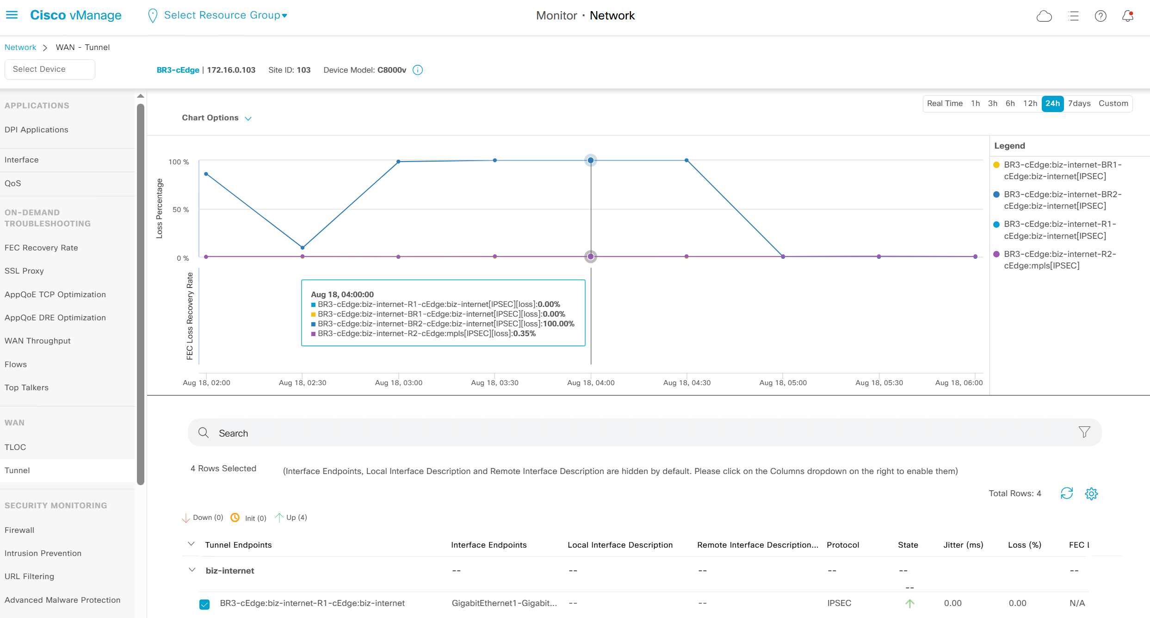Open the hamburger navigation menu
Screen dimensions: 1150x618
pyautogui.click(x=12, y=15)
